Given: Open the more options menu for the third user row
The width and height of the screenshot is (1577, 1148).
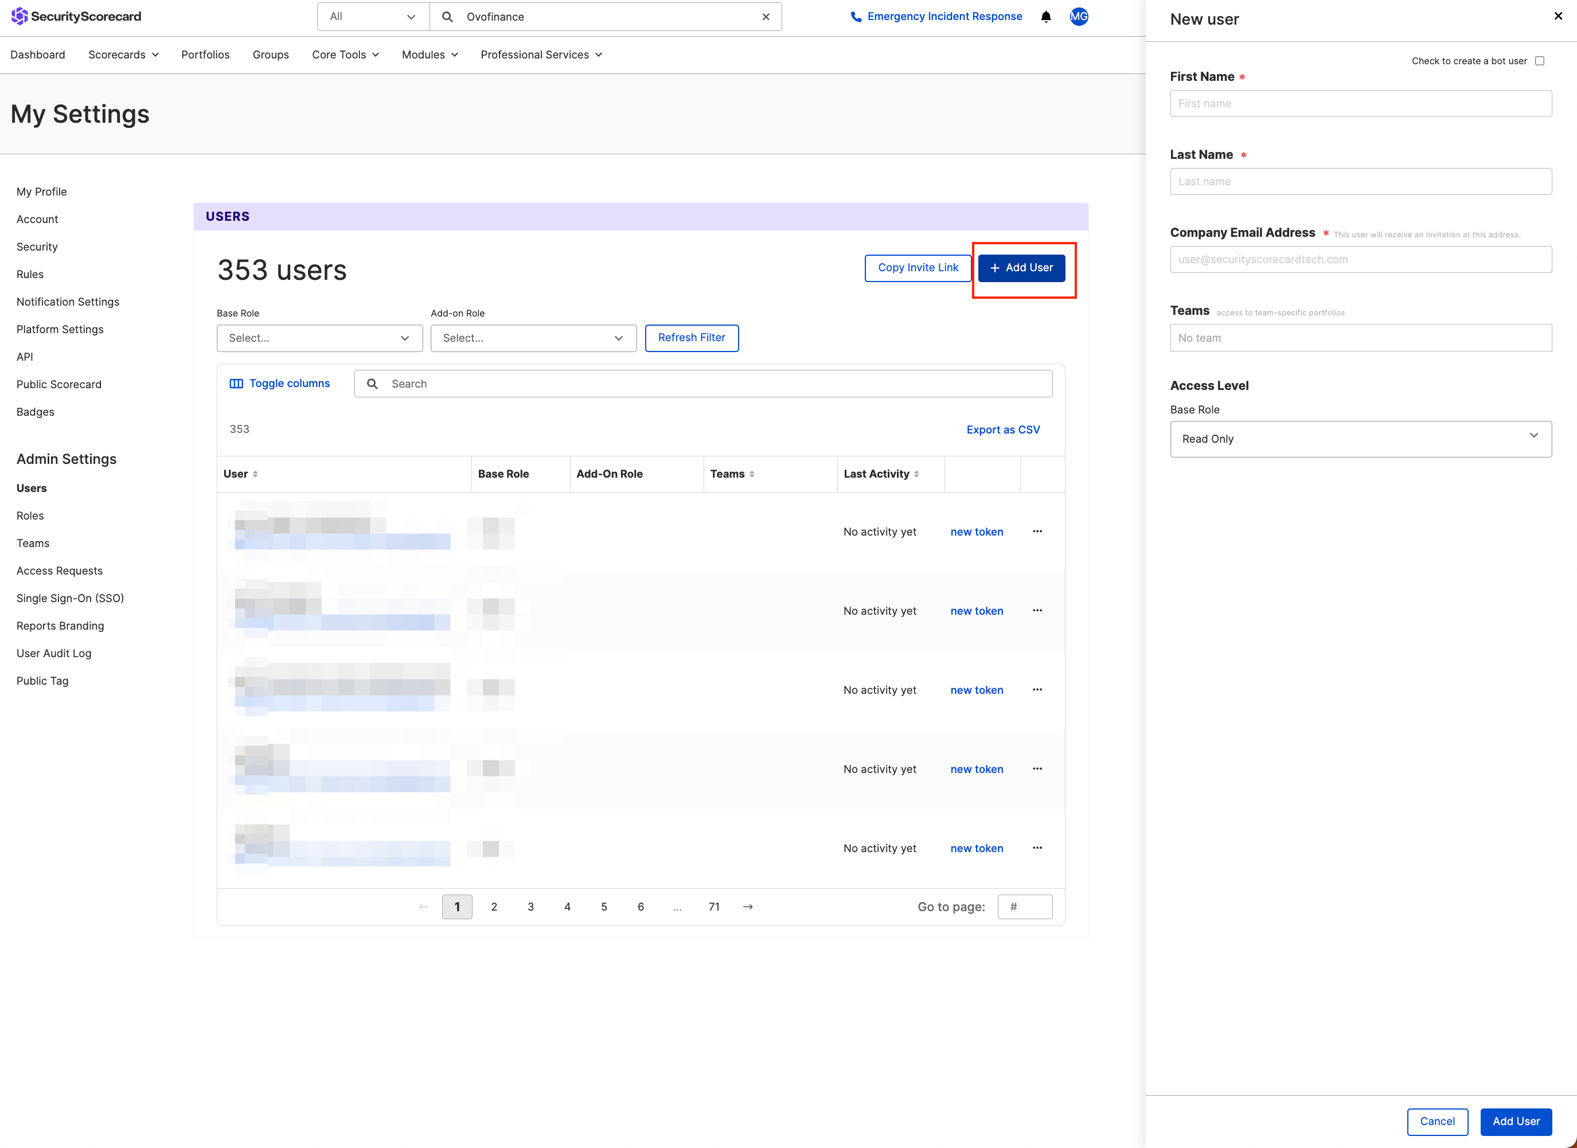Looking at the screenshot, I should tap(1037, 690).
